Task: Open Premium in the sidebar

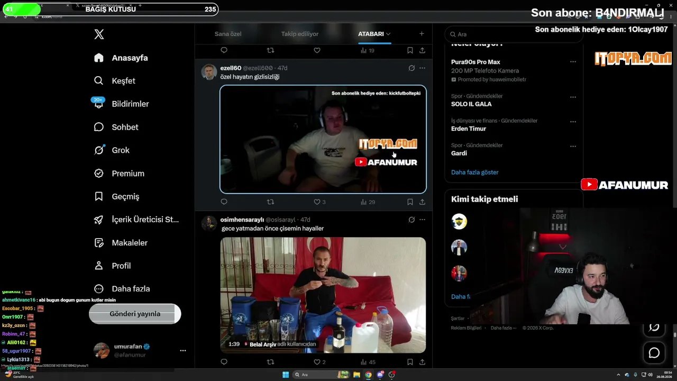Action: (119, 174)
